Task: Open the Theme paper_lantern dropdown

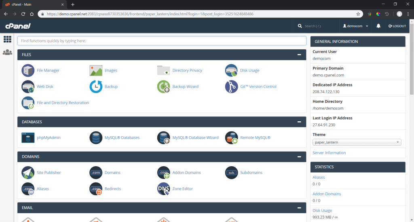Action: point(357,142)
